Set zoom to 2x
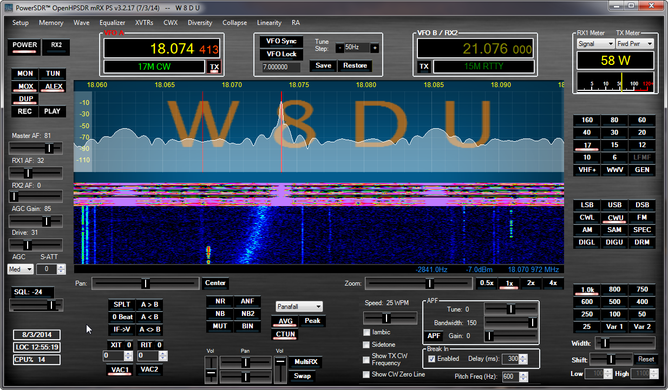668x390 pixels. (531, 283)
